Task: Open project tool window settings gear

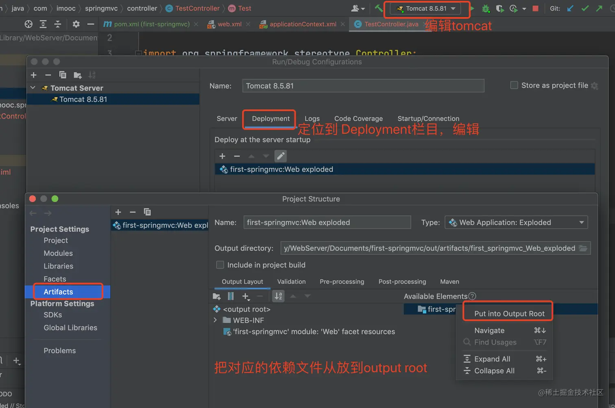Action: coord(76,24)
